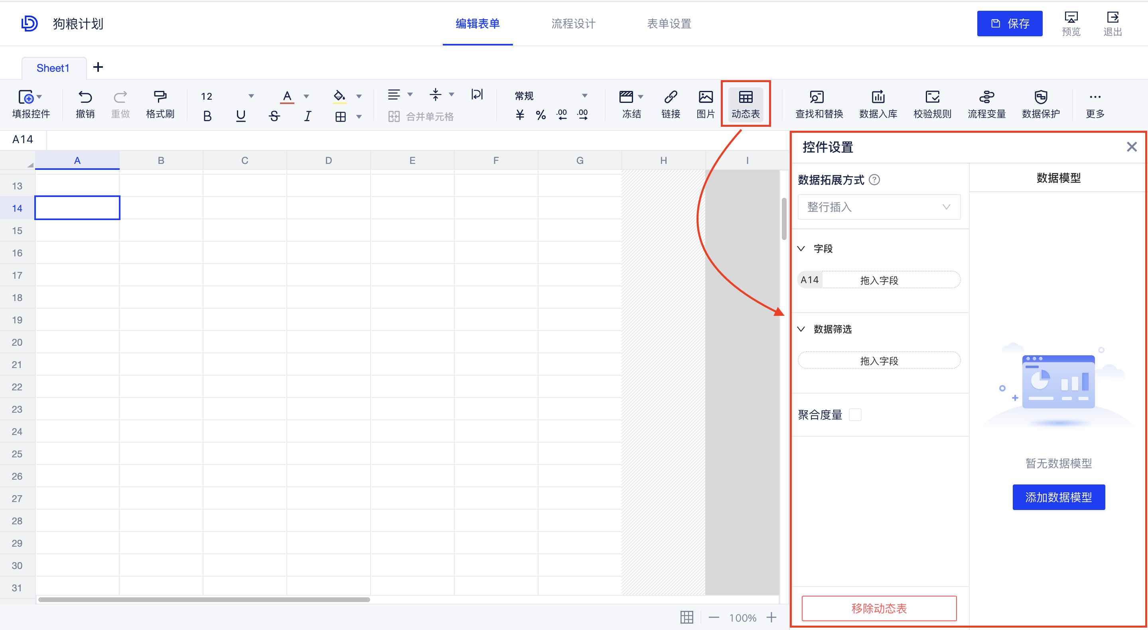The image size is (1148, 630).
Task: Collapse the 字段 section
Action: click(x=801, y=249)
